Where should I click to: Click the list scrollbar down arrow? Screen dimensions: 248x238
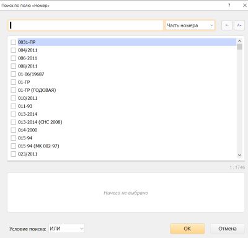[x=239, y=155]
